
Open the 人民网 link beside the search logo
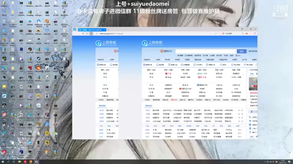coord(157,60)
